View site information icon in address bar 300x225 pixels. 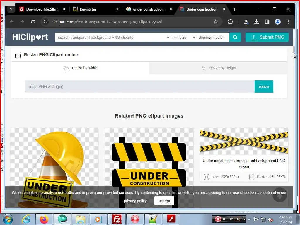click(x=45, y=22)
